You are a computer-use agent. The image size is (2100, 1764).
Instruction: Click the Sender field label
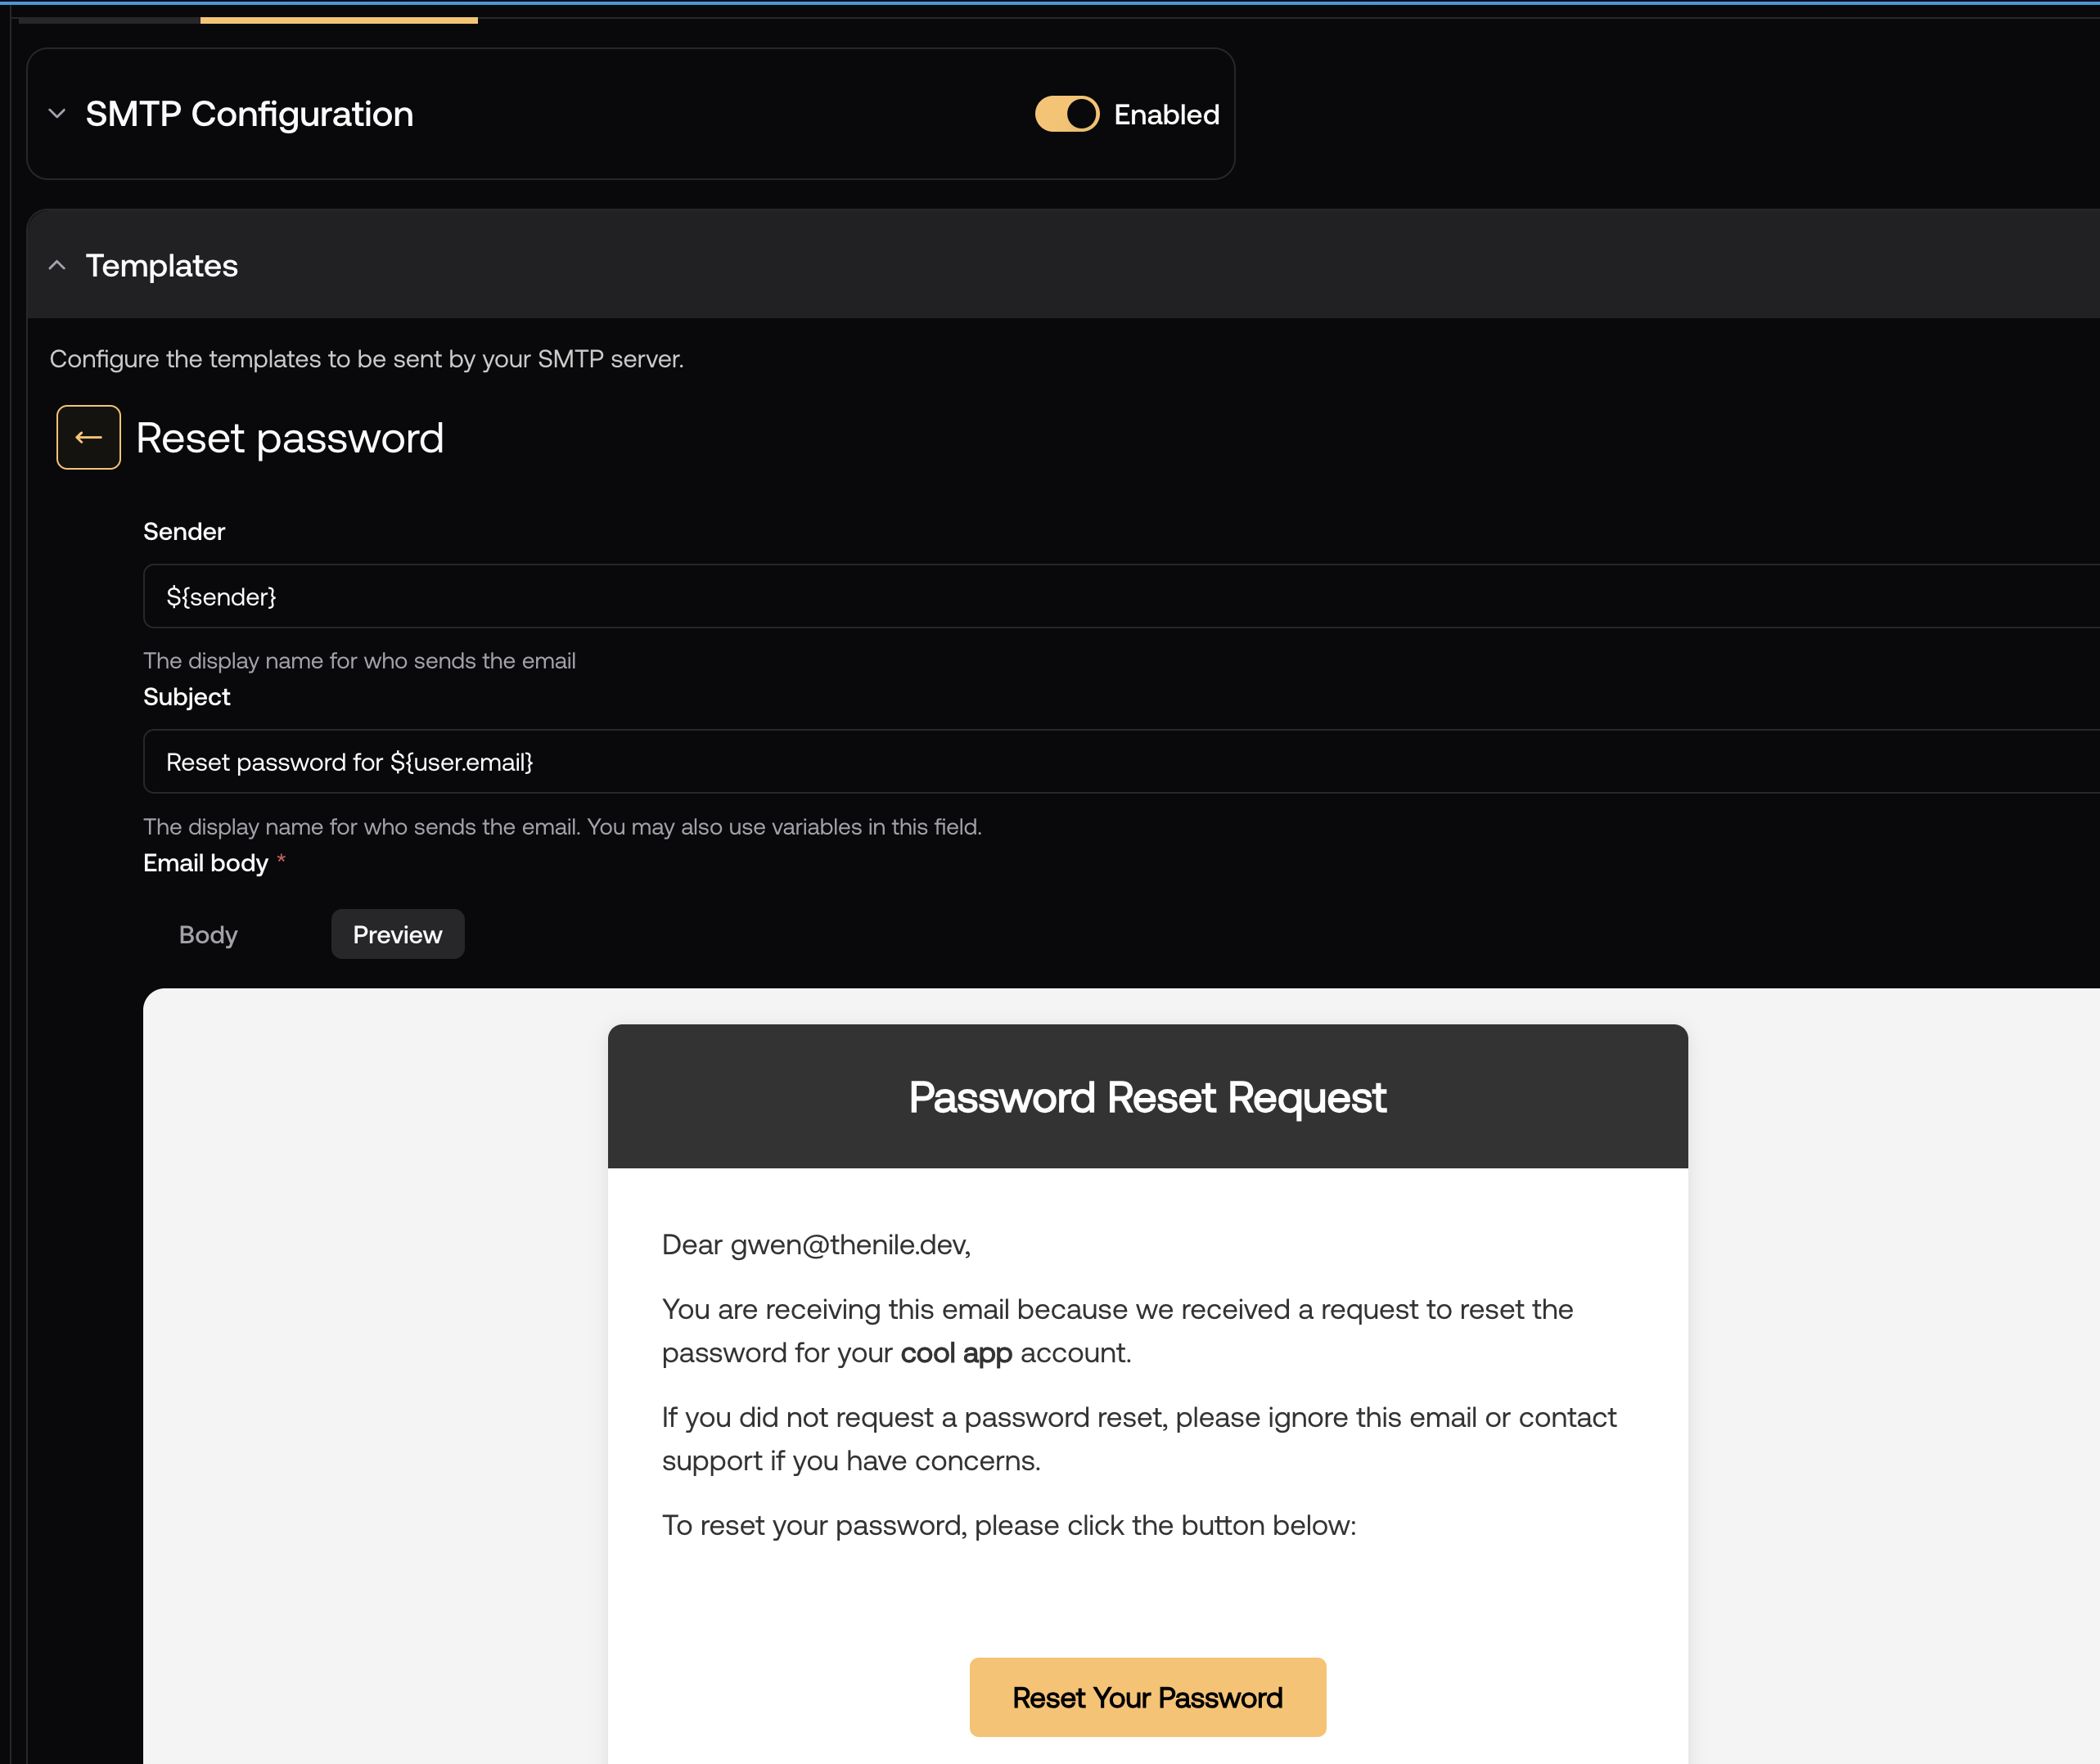184,531
